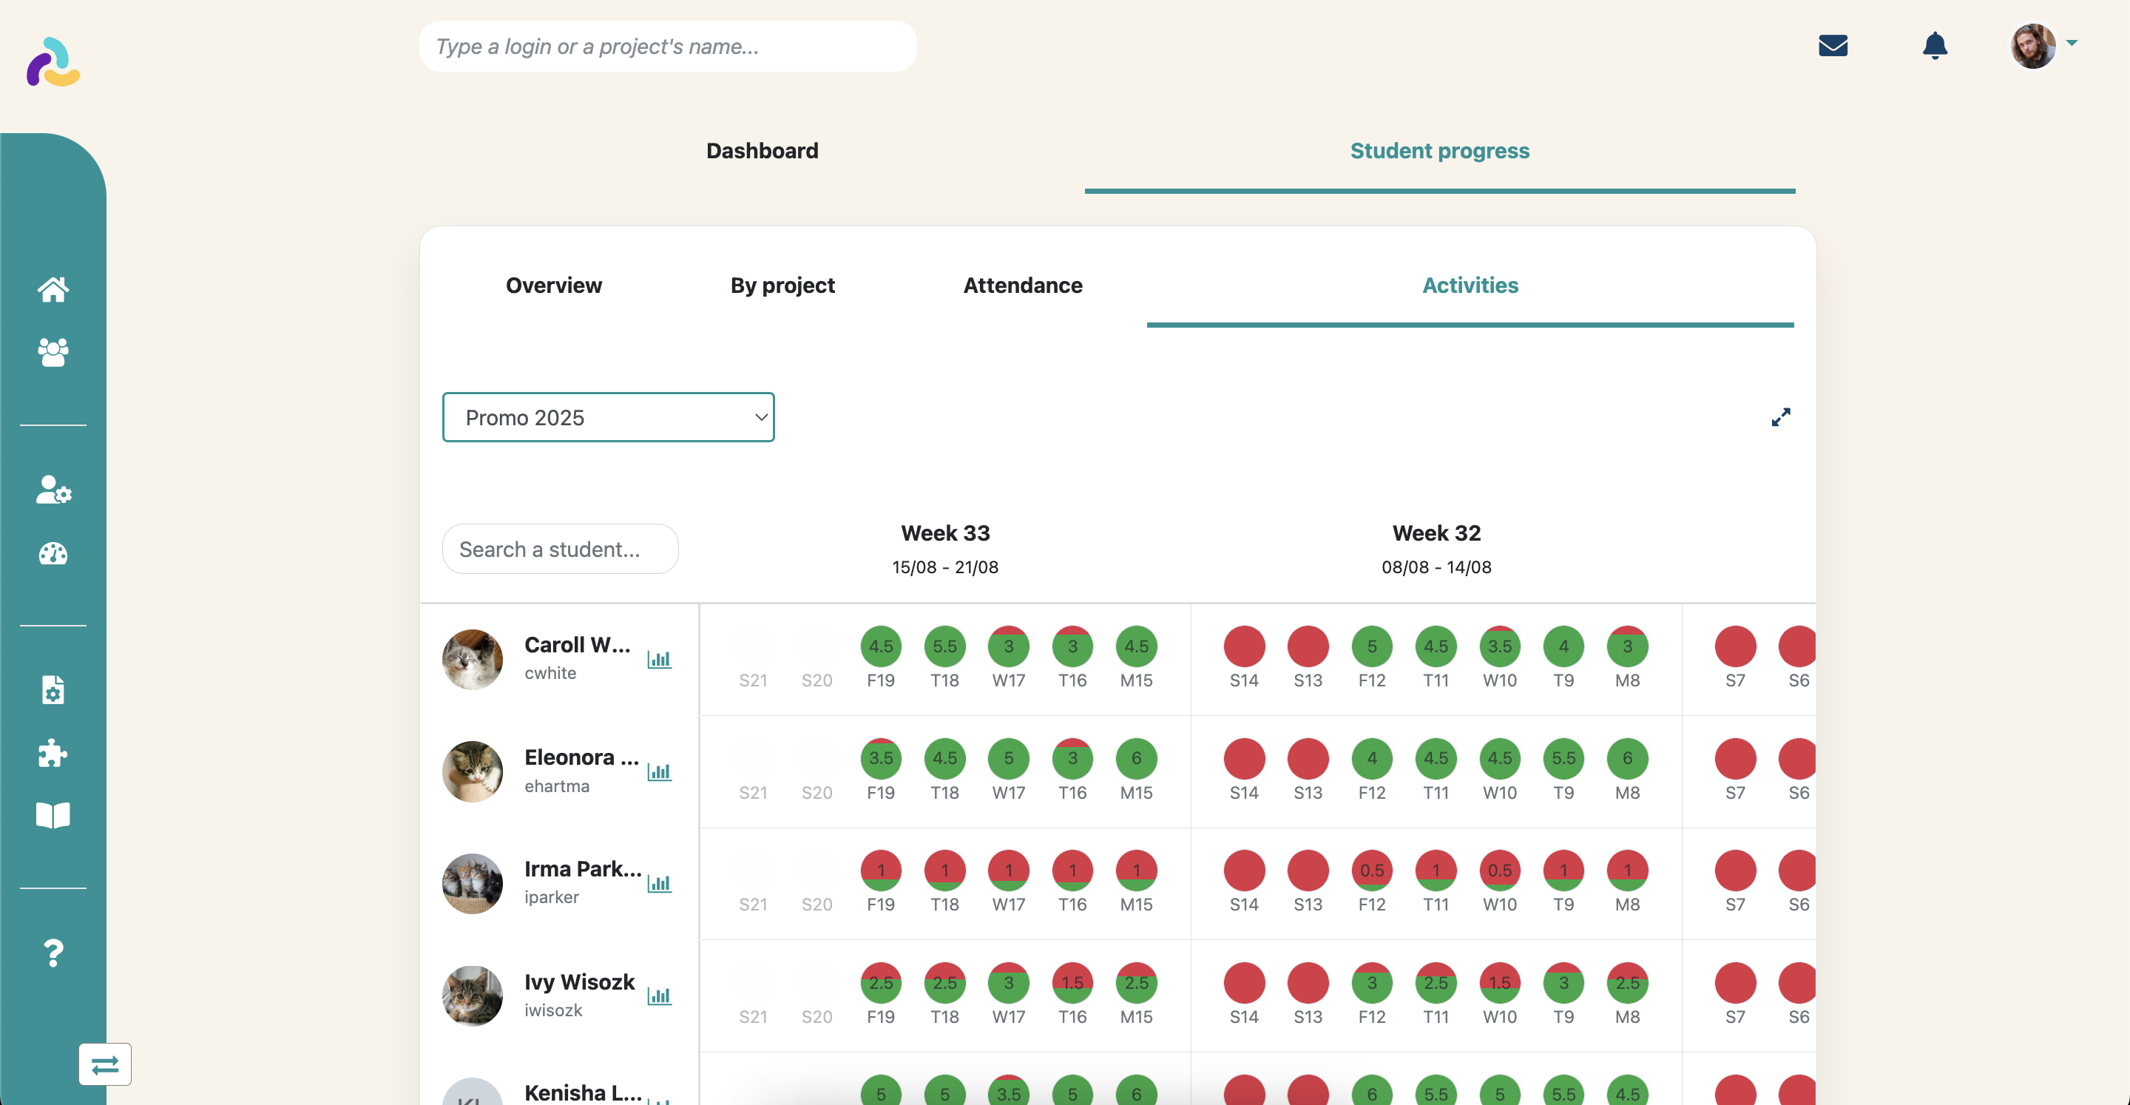Open Ivy Wisozk student name

pyautogui.click(x=580, y=981)
